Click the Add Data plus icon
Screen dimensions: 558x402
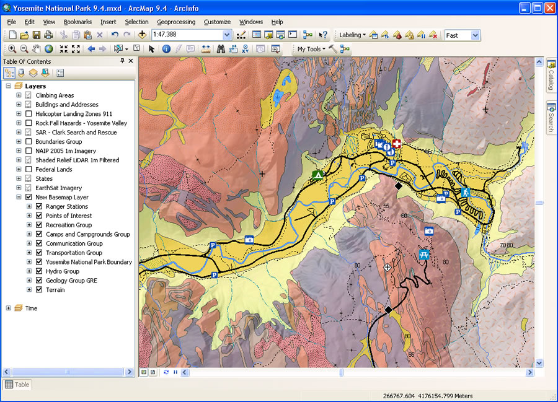tap(142, 35)
